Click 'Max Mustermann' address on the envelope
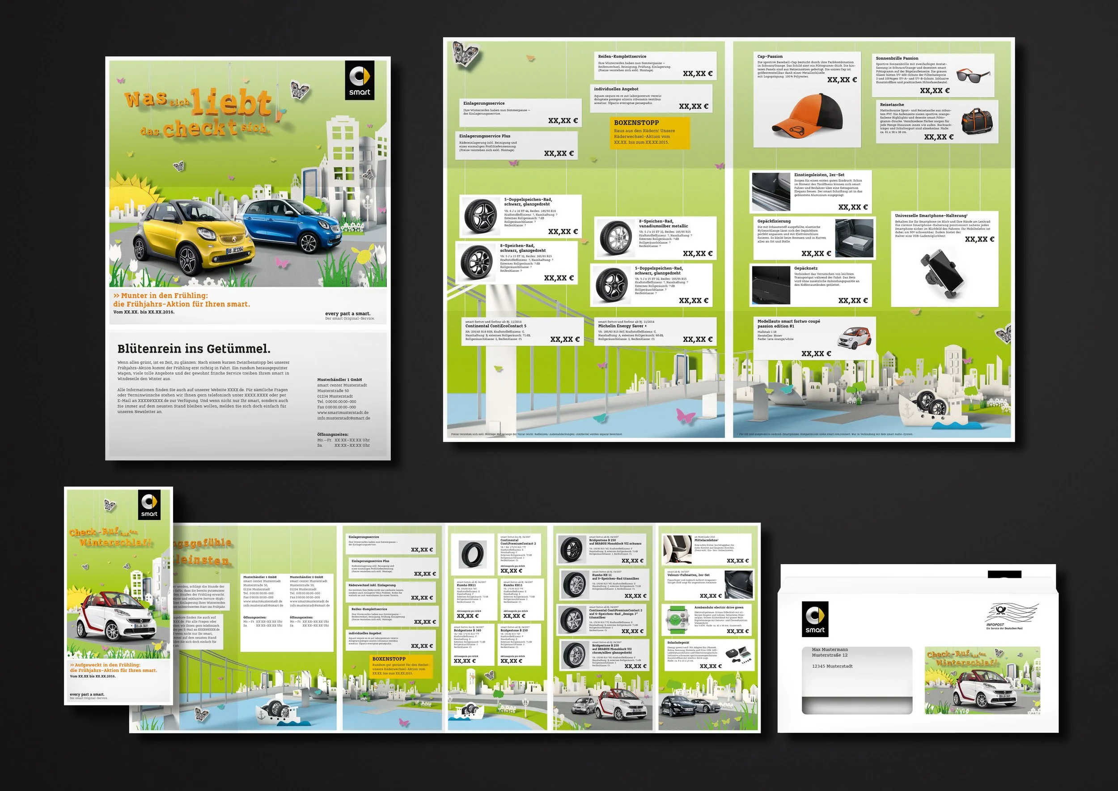The height and width of the screenshot is (791, 1118). click(830, 650)
